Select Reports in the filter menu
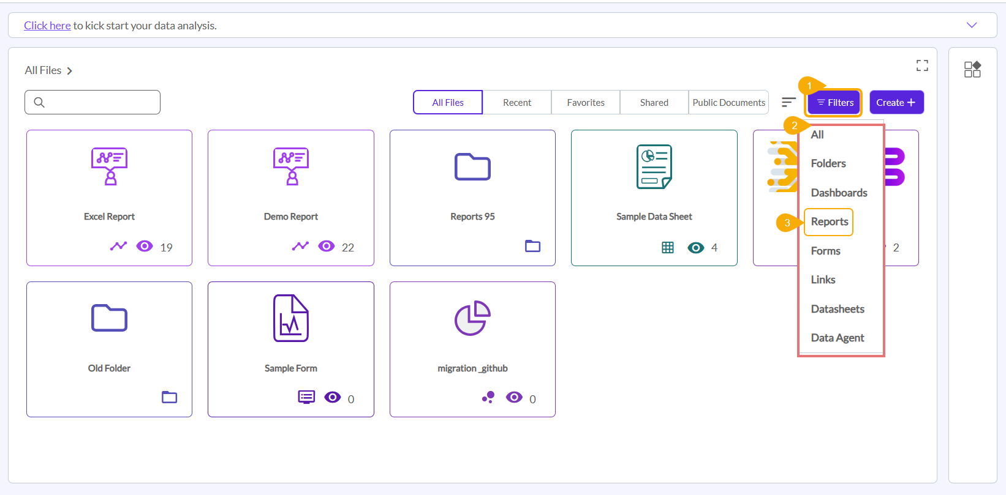Viewport: 1006px width, 495px height. 829,221
